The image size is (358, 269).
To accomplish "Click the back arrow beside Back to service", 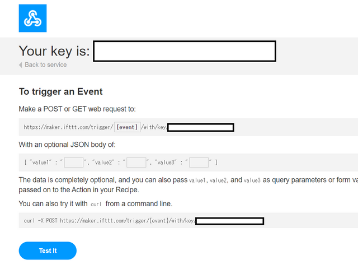I will coord(21,65).
